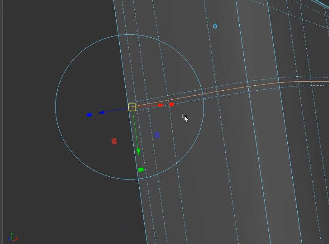Image resolution: width=329 pixels, height=244 pixels.
Task: Click the yellow center square manipulator handle
Action: [x=132, y=107]
